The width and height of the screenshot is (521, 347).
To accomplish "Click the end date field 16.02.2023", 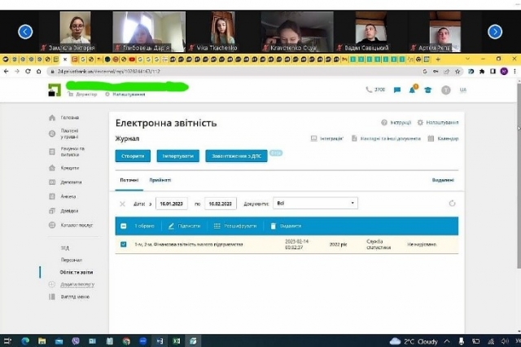I will 221,204.
